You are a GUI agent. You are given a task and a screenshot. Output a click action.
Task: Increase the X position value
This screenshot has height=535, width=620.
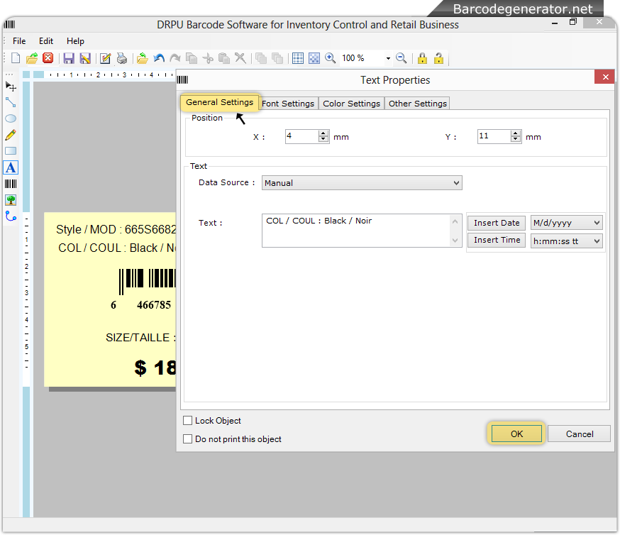coord(323,133)
